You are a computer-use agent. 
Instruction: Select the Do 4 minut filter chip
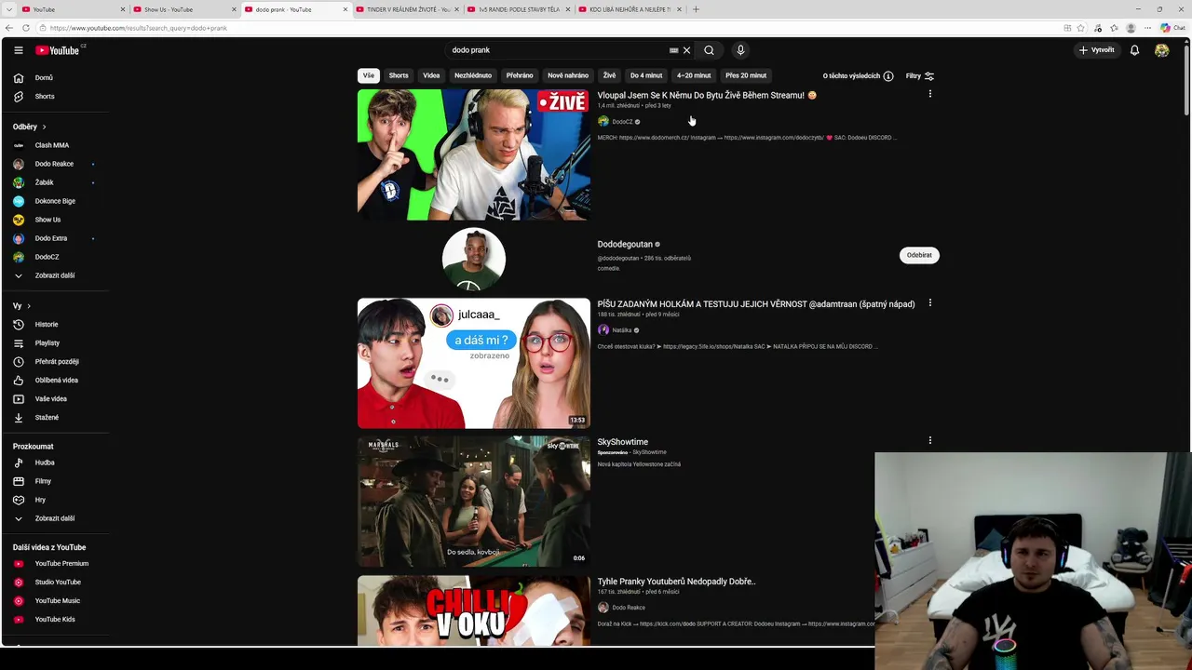tap(646, 75)
